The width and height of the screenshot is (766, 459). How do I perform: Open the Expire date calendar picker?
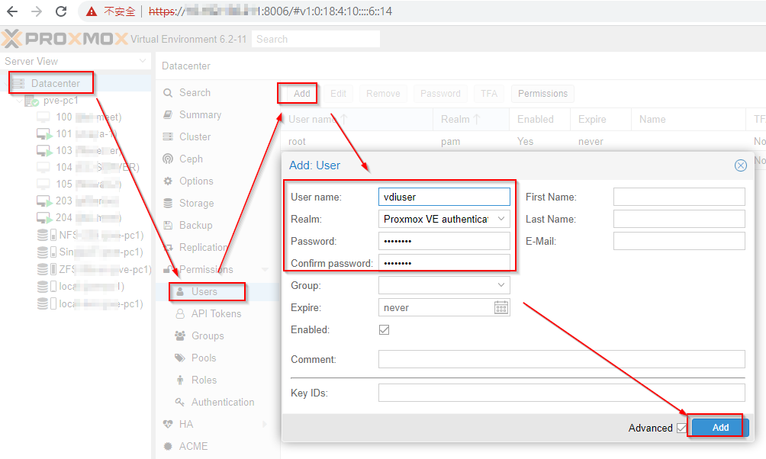tap(501, 307)
